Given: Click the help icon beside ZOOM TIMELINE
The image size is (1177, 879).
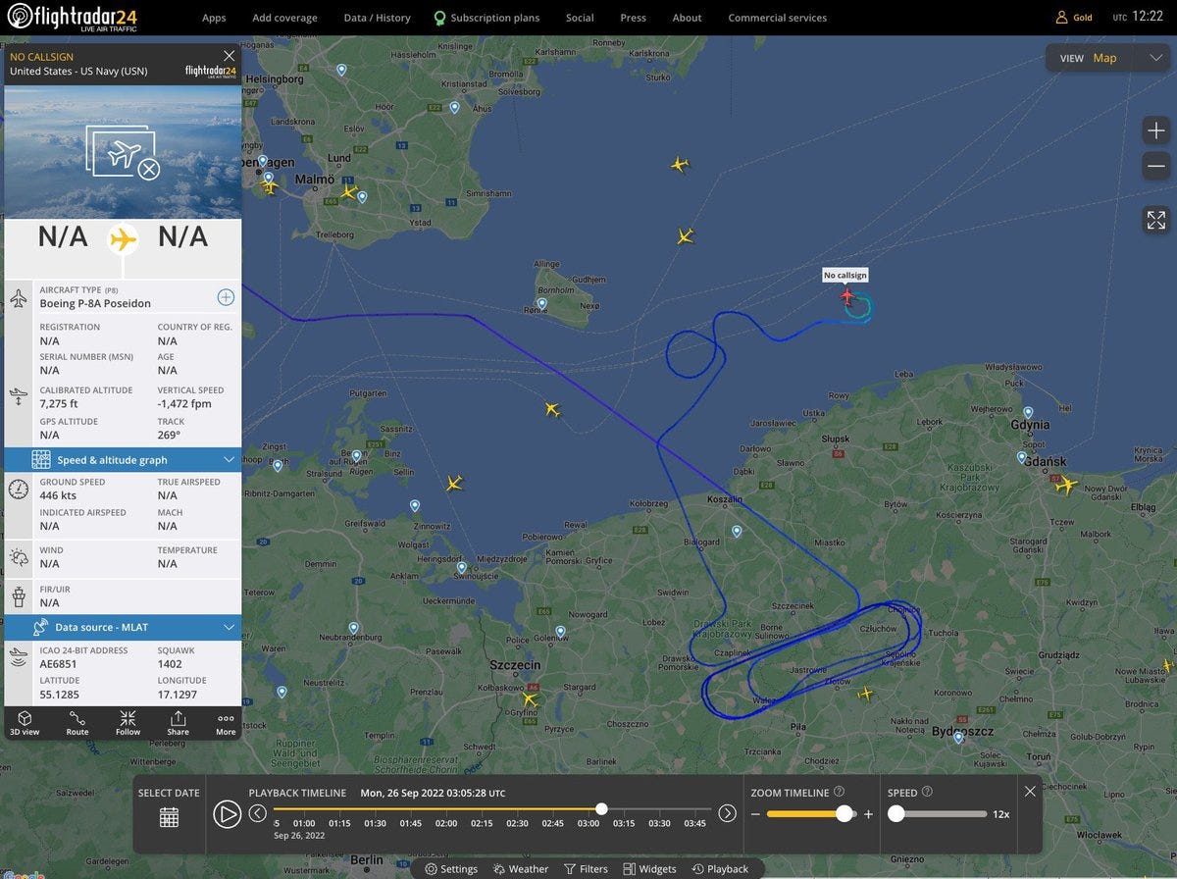Looking at the screenshot, I should [x=839, y=792].
